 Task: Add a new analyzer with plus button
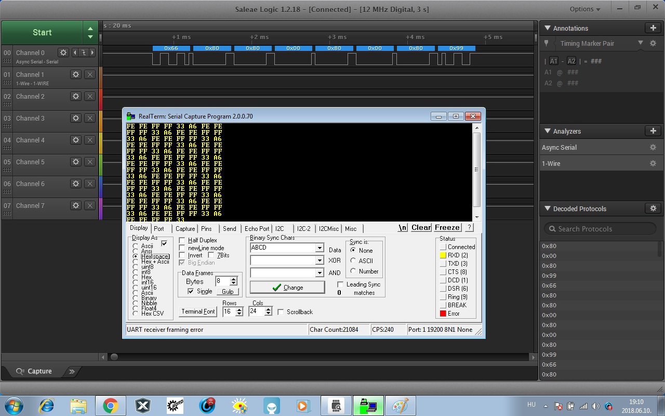coord(653,131)
